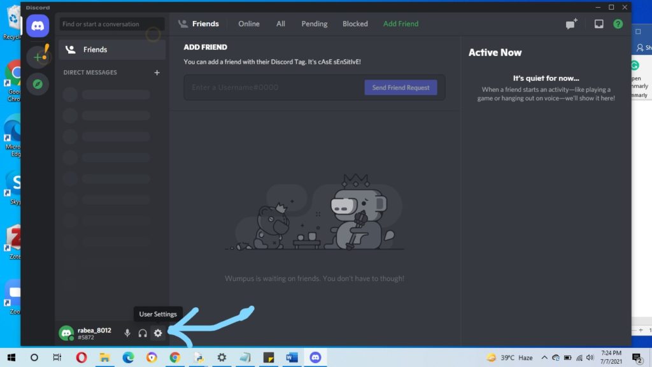The width and height of the screenshot is (652, 367).
Task: Open Sticky Notes from the taskbar
Action: pyautogui.click(x=269, y=357)
